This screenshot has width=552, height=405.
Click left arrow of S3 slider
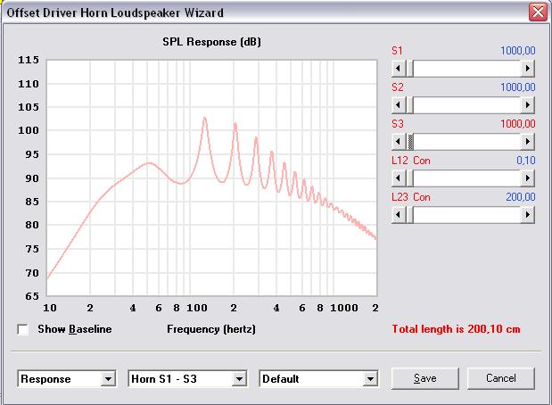399,142
